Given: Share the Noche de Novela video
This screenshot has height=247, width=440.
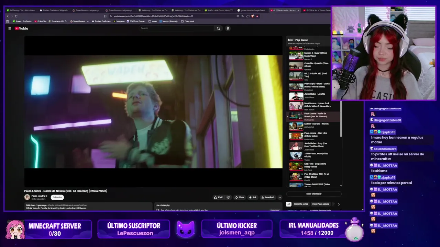Looking at the screenshot, I should tap(239, 197).
